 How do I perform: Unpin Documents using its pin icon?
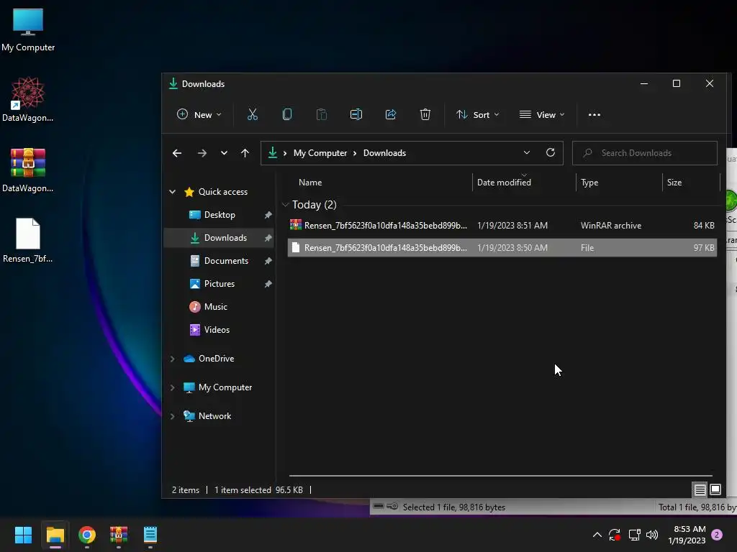pos(268,261)
